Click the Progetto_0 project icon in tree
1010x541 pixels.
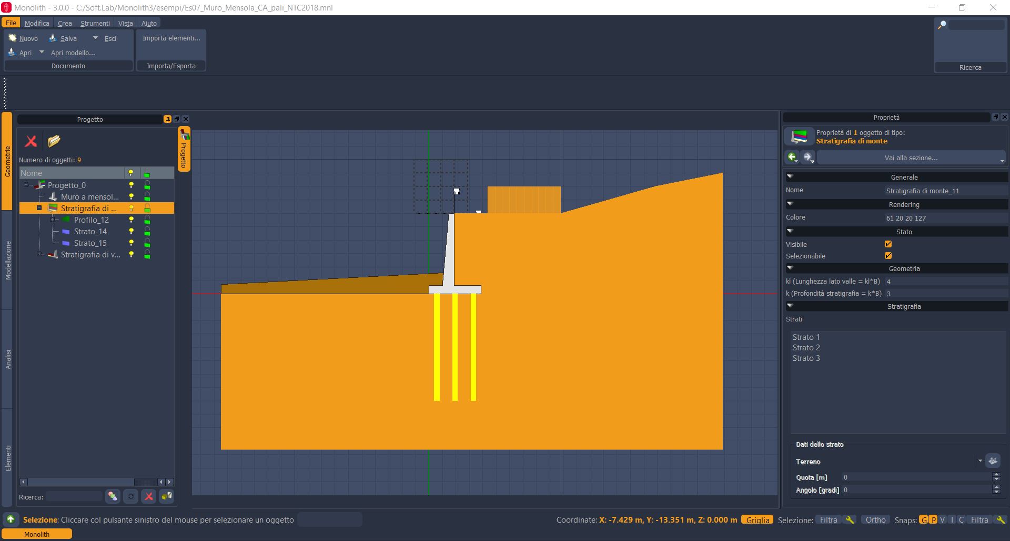40,185
